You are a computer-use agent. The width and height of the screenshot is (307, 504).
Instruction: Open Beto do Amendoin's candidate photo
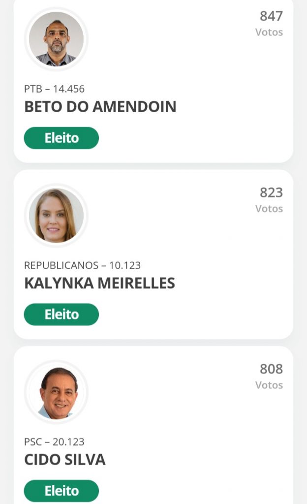pos(56,39)
